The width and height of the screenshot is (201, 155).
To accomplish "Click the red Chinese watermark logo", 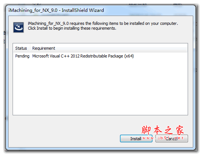I will 163,130.
